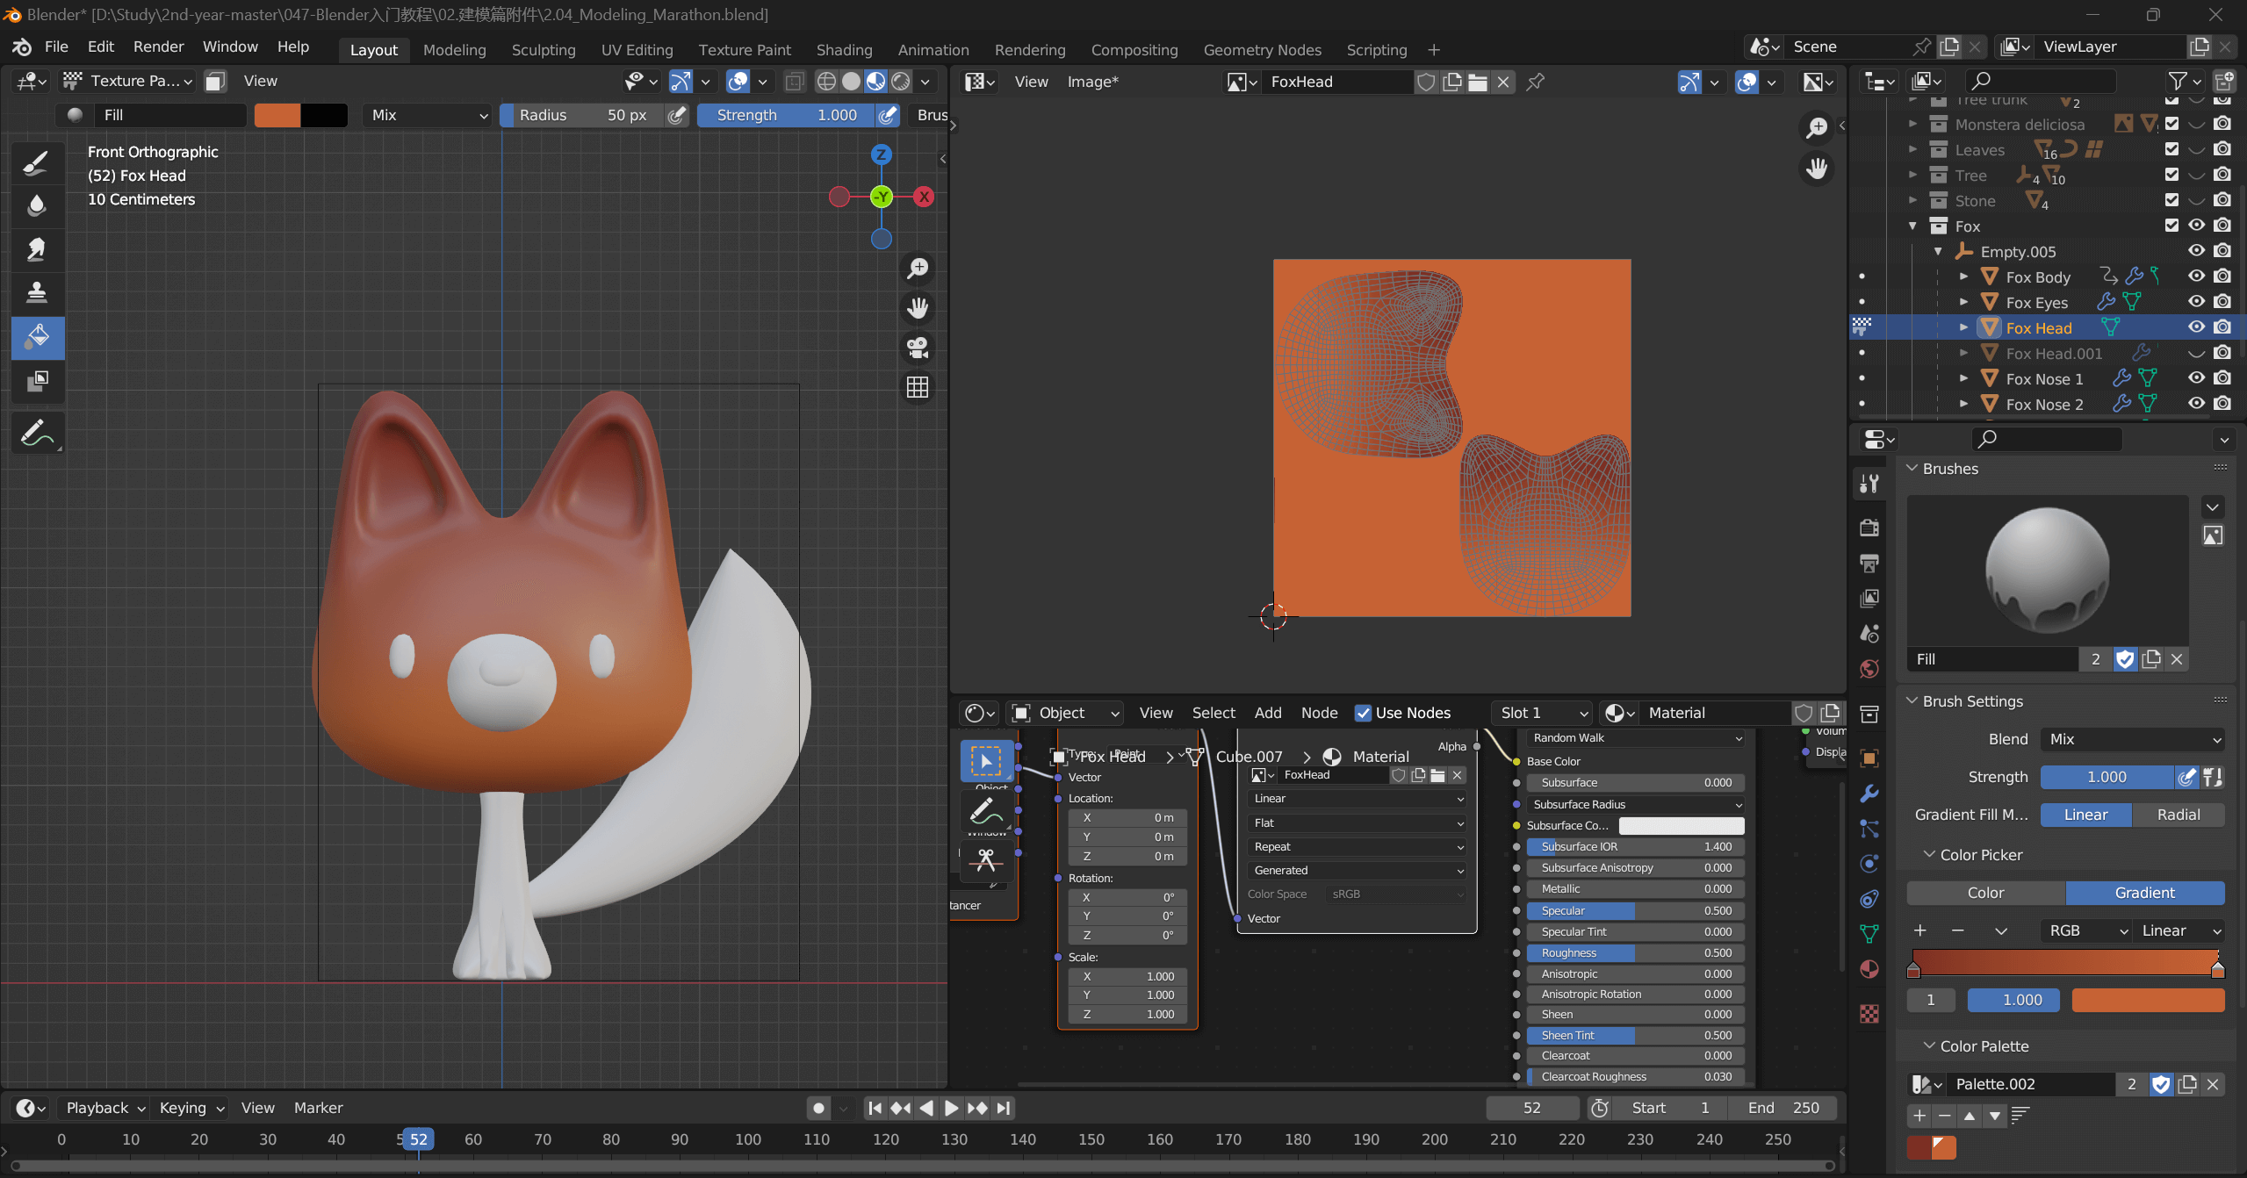Select the Annotate tool
Viewport: 2247px width, 1178px height.
(x=37, y=433)
